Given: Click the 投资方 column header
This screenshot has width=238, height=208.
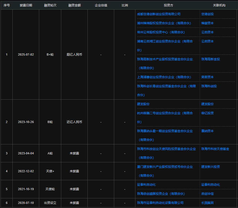Looking at the screenshot, I should click(168, 5).
